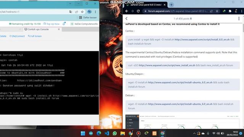Click the volume speaker icon in the system tray
This screenshot has width=244, height=137.
click(218, 134)
